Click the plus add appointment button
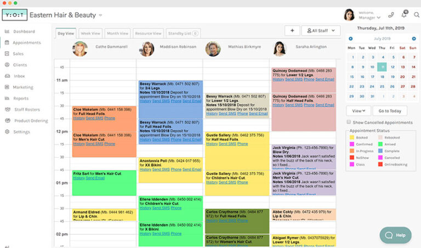This screenshot has height=248, width=421. click(x=292, y=31)
